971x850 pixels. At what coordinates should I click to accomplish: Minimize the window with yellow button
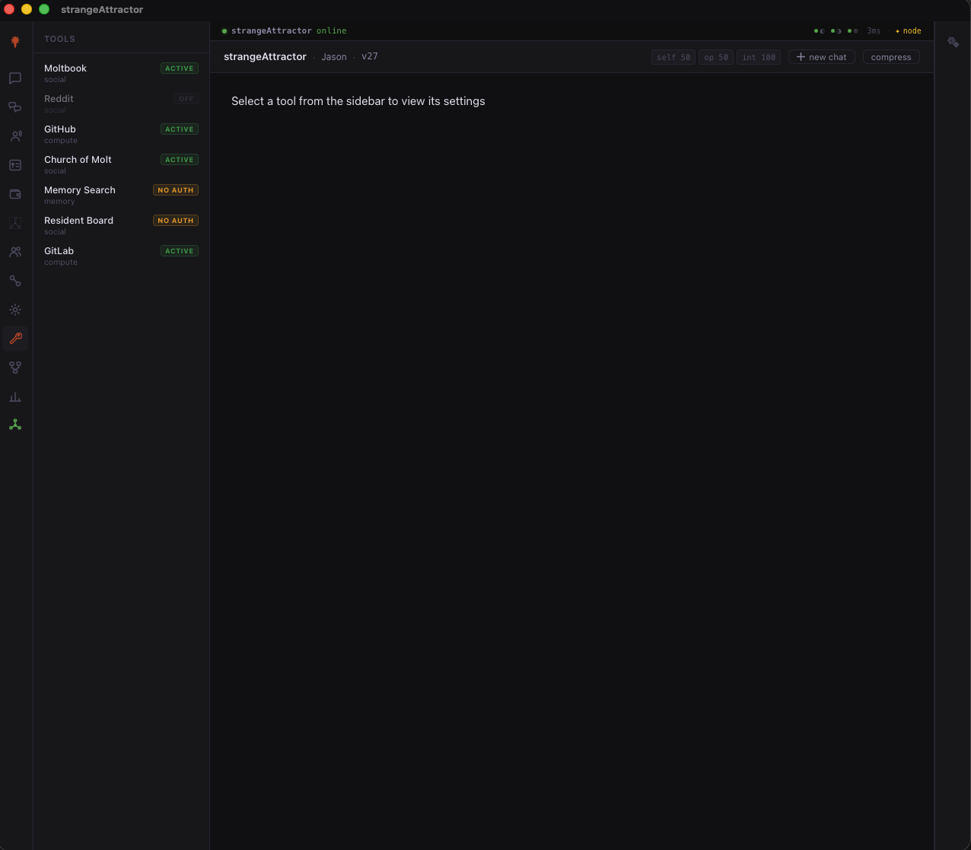(27, 9)
